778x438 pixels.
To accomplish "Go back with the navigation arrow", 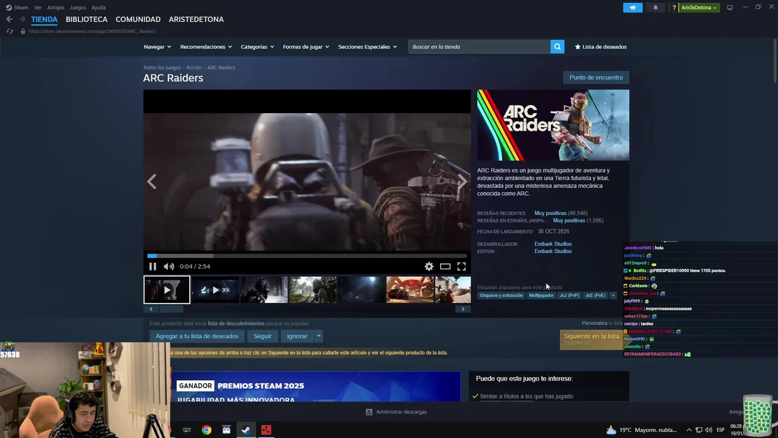I will tap(9, 19).
